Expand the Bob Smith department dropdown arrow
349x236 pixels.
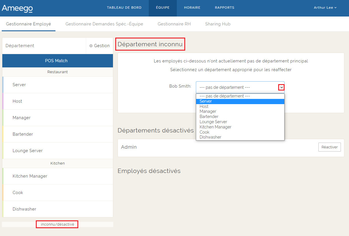[x=281, y=87]
